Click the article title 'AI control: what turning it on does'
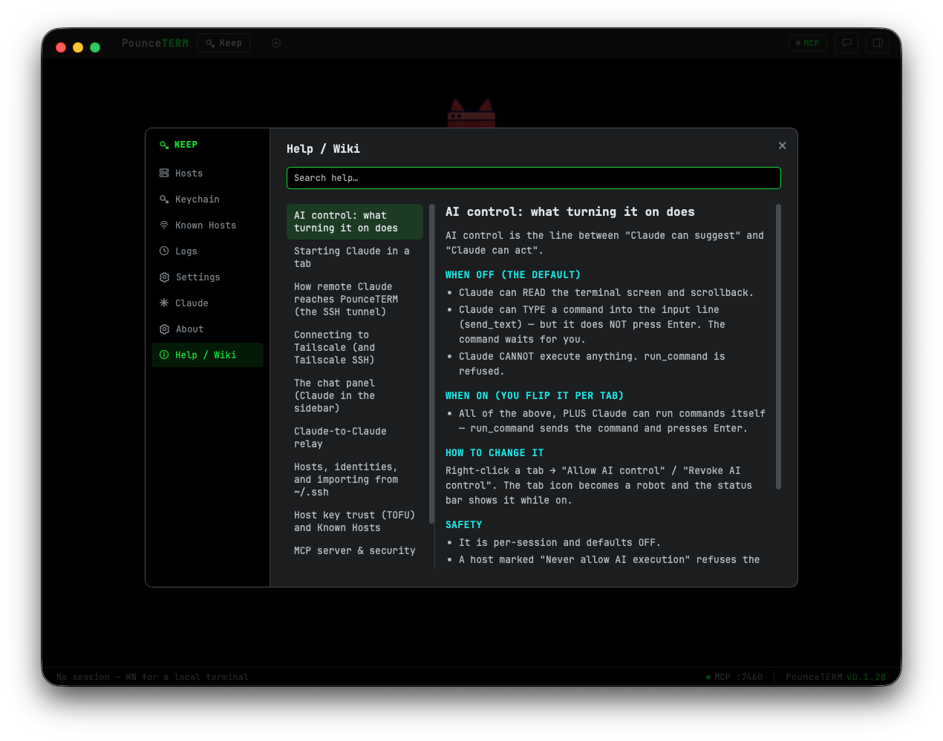Image resolution: width=943 pixels, height=741 pixels. click(x=570, y=212)
